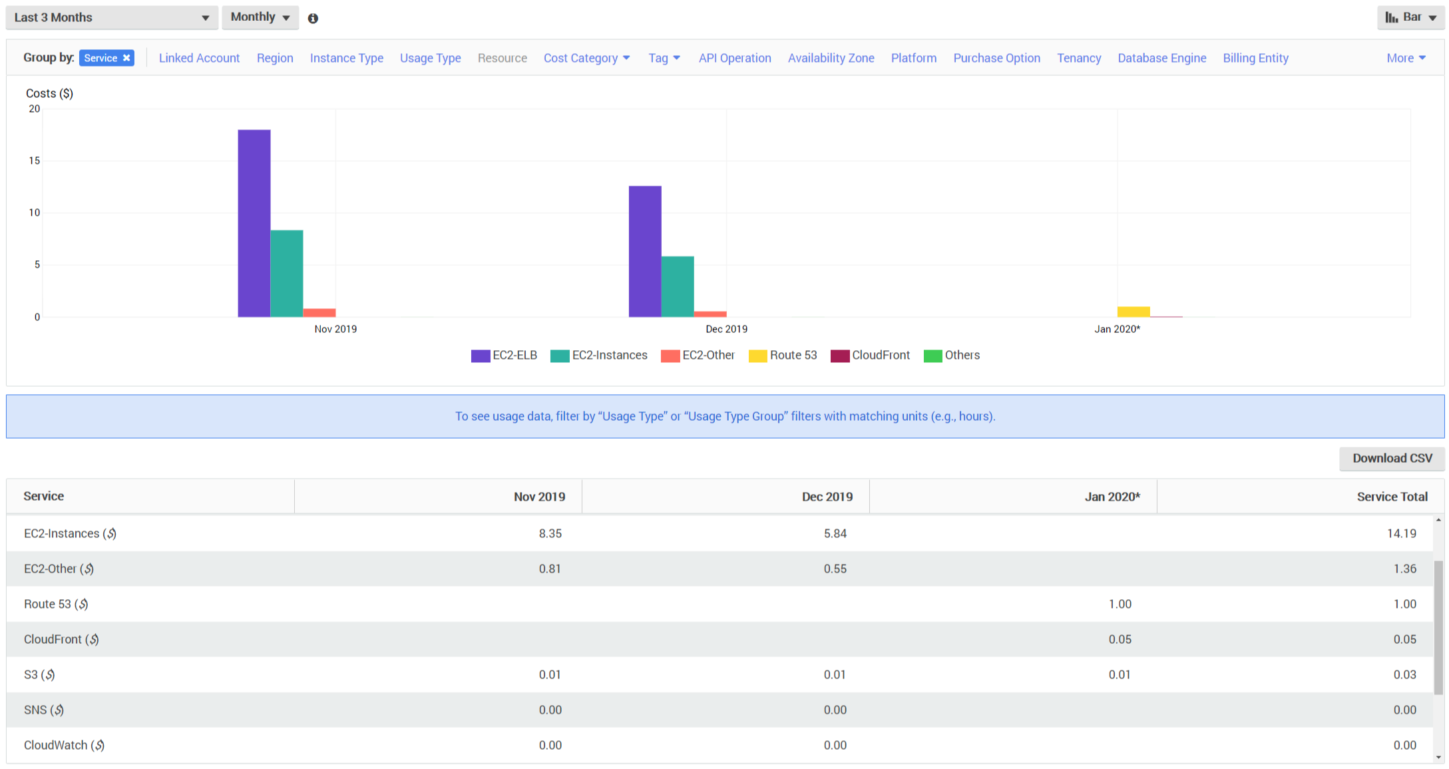Select the EC2-Instances ($) row label
1449x769 pixels.
click(x=70, y=533)
